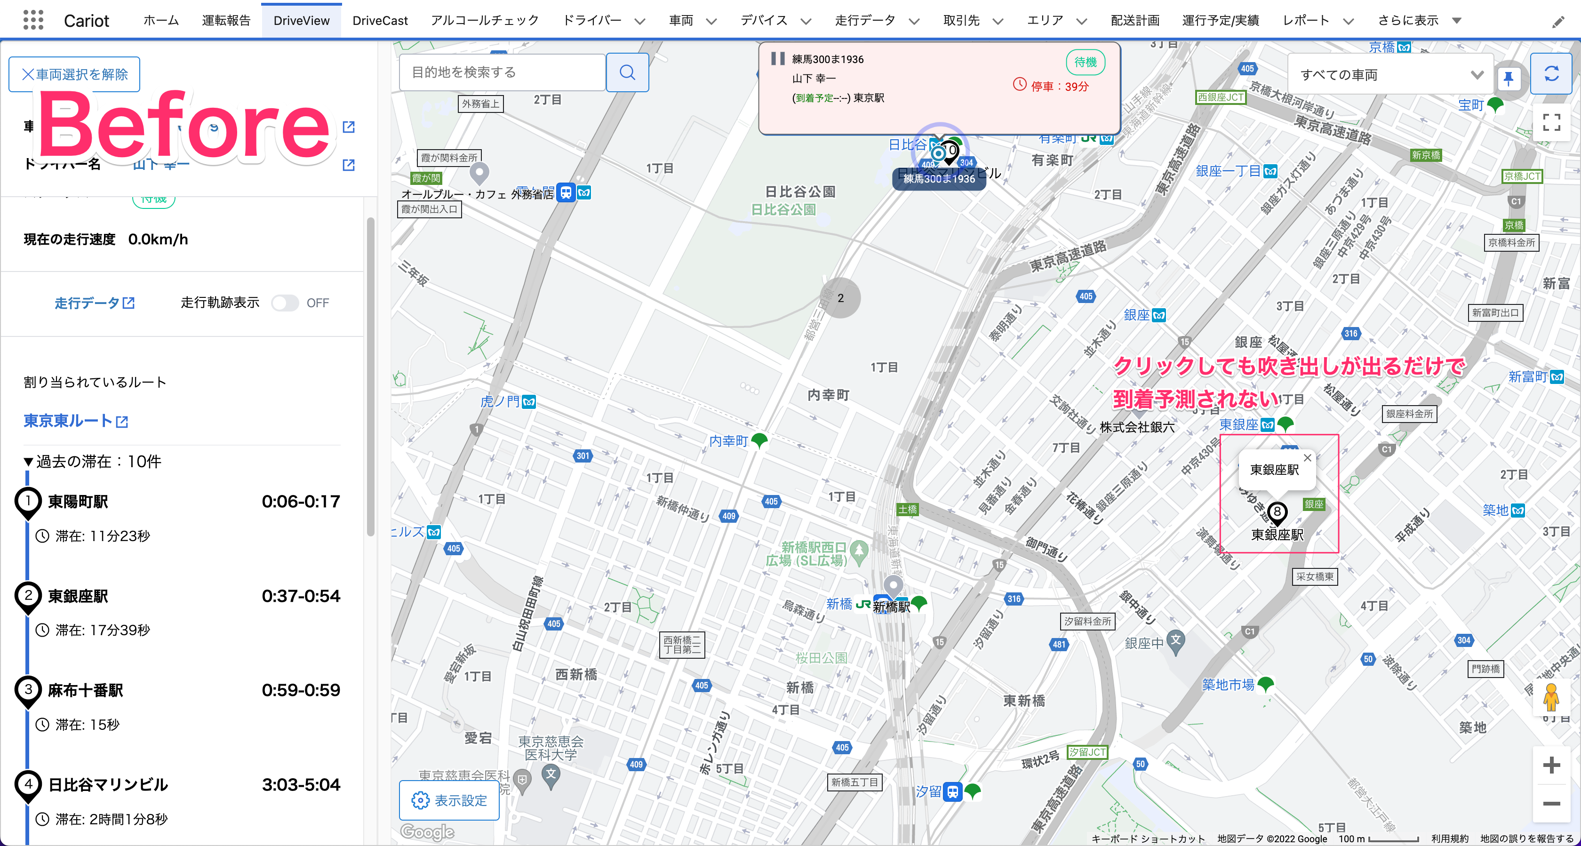Screen dimensions: 1581x846
Task: Click the Street View pegman icon
Action: (1551, 697)
